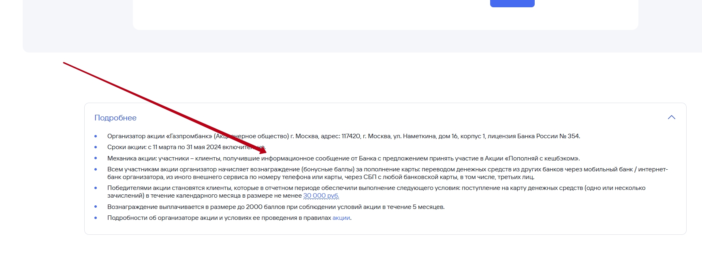The image size is (702, 274).
Task: Click the bullet before Сроки акции
Action: (96, 147)
